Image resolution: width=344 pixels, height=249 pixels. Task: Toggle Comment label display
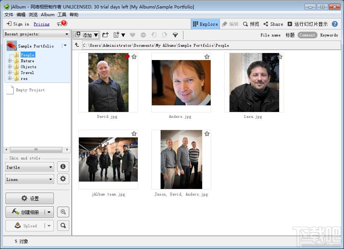point(307,35)
